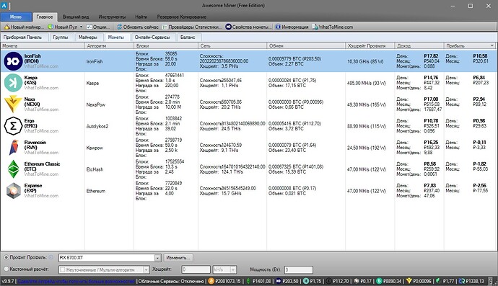The height and width of the screenshot is (286, 498).
Task: Sort by the Алгоритм column header
Action: (x=109, y=45)
